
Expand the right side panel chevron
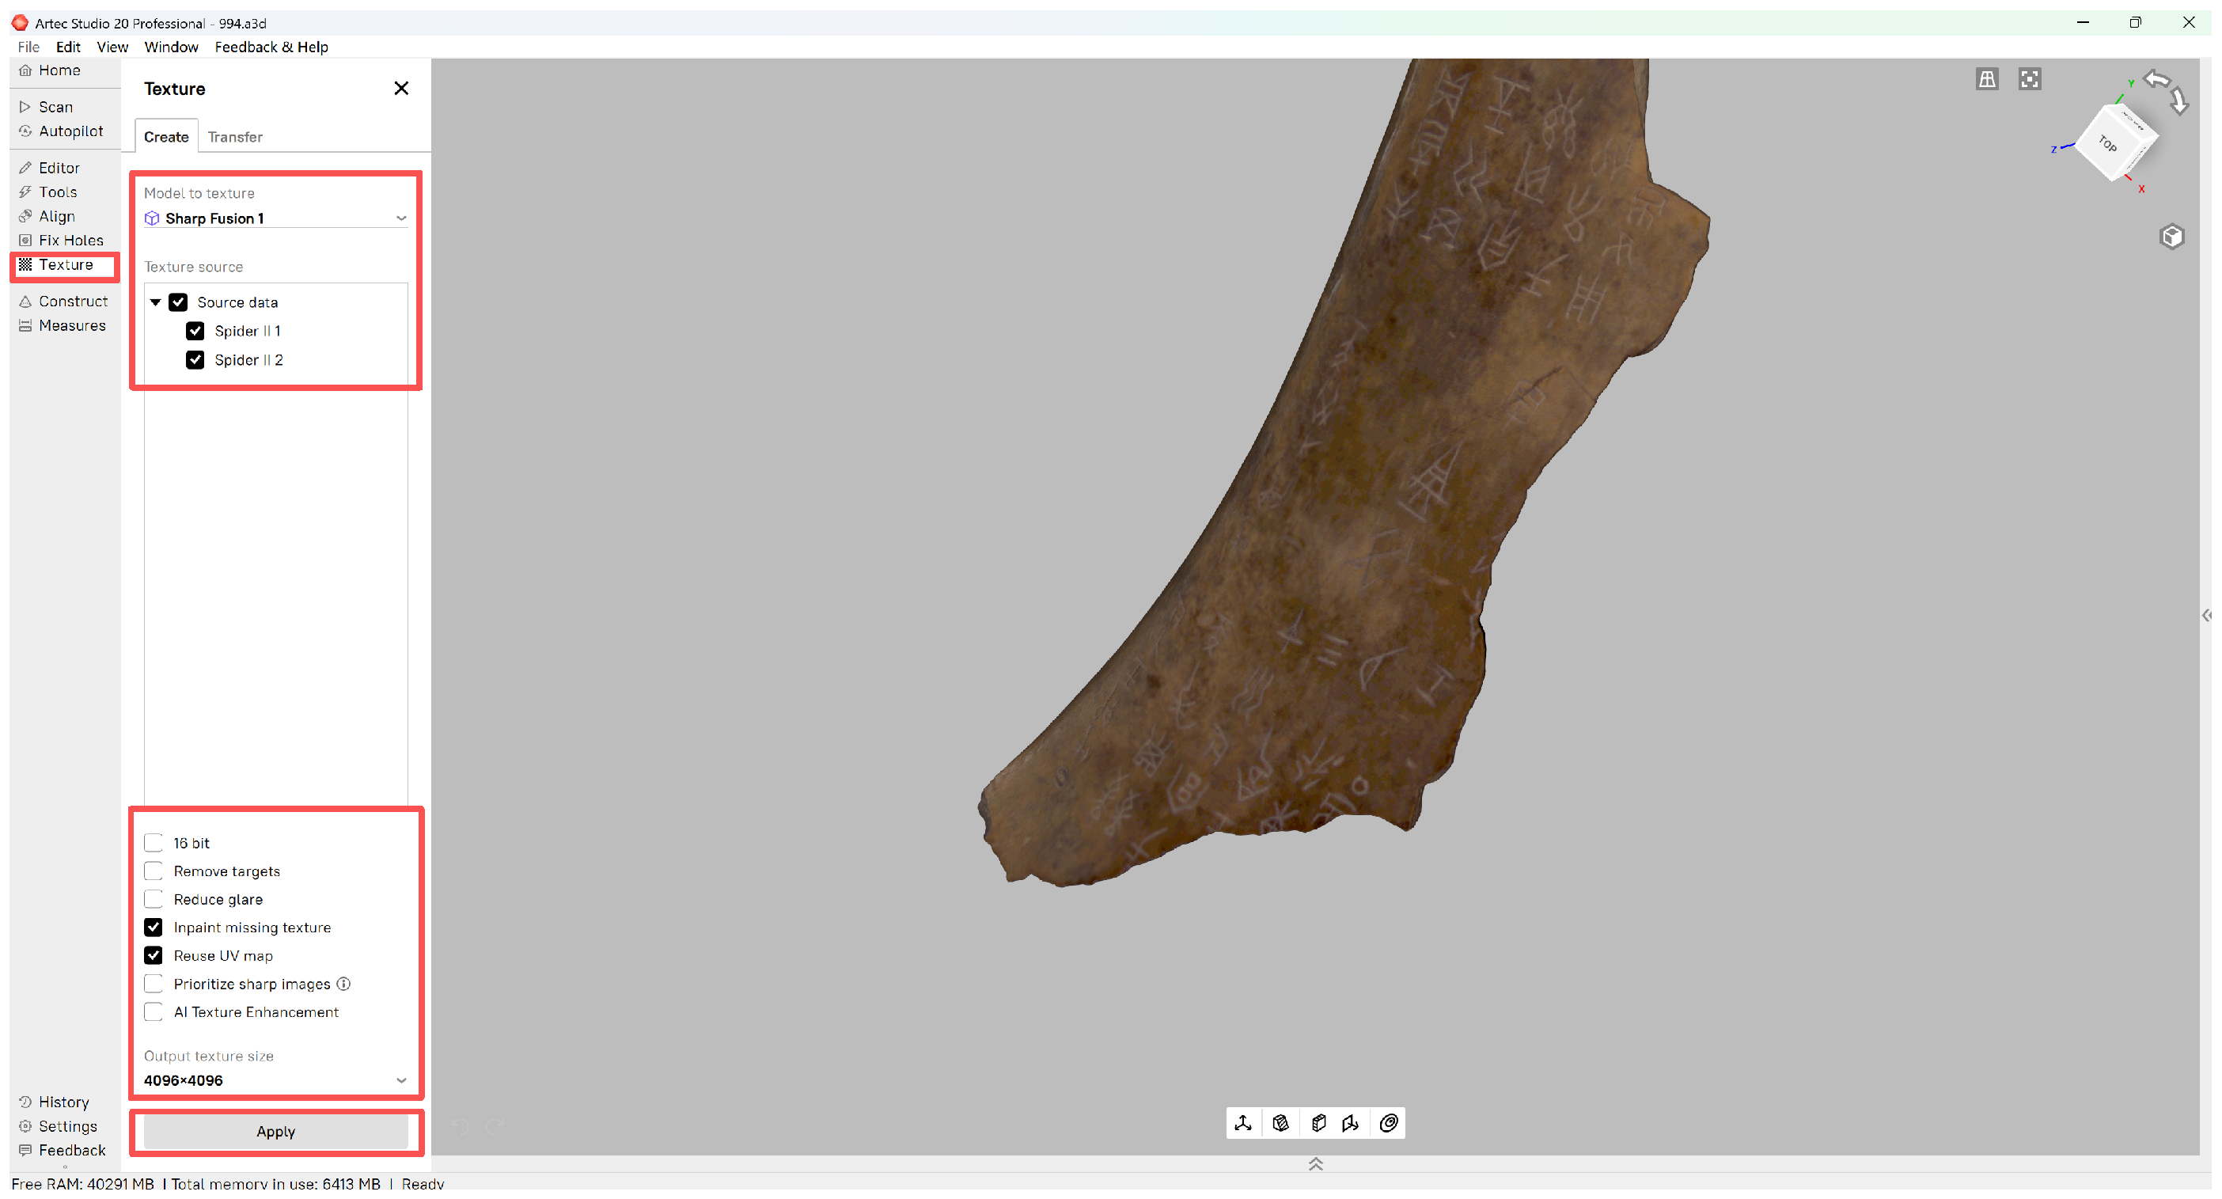(2205, 615)
